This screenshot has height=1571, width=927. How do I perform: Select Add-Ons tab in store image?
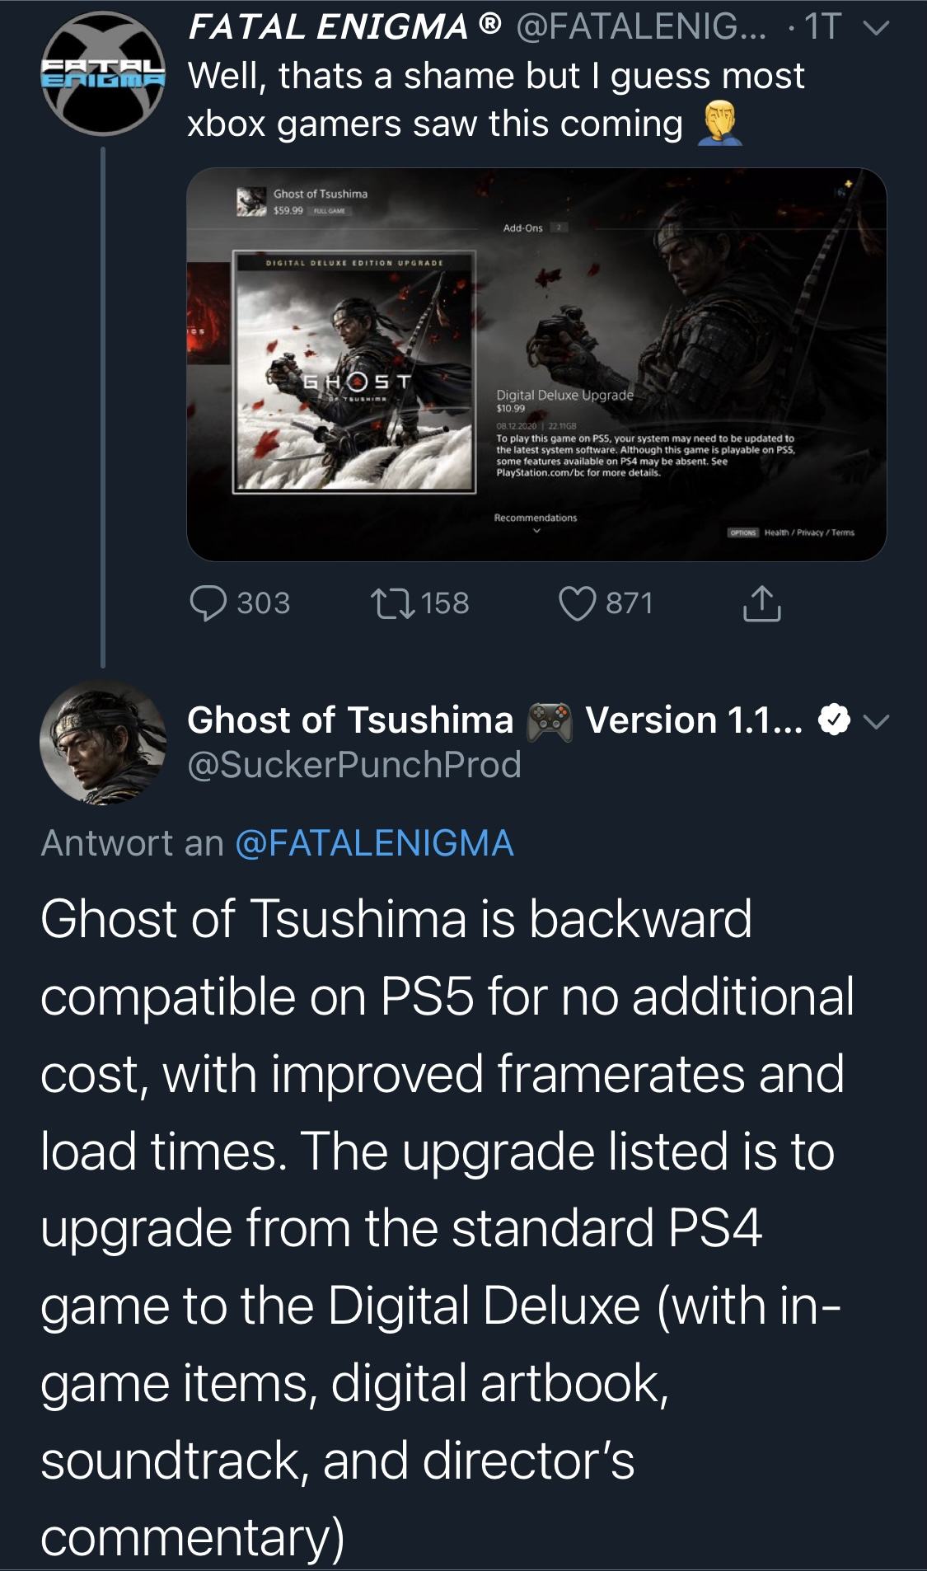[523, 227]
